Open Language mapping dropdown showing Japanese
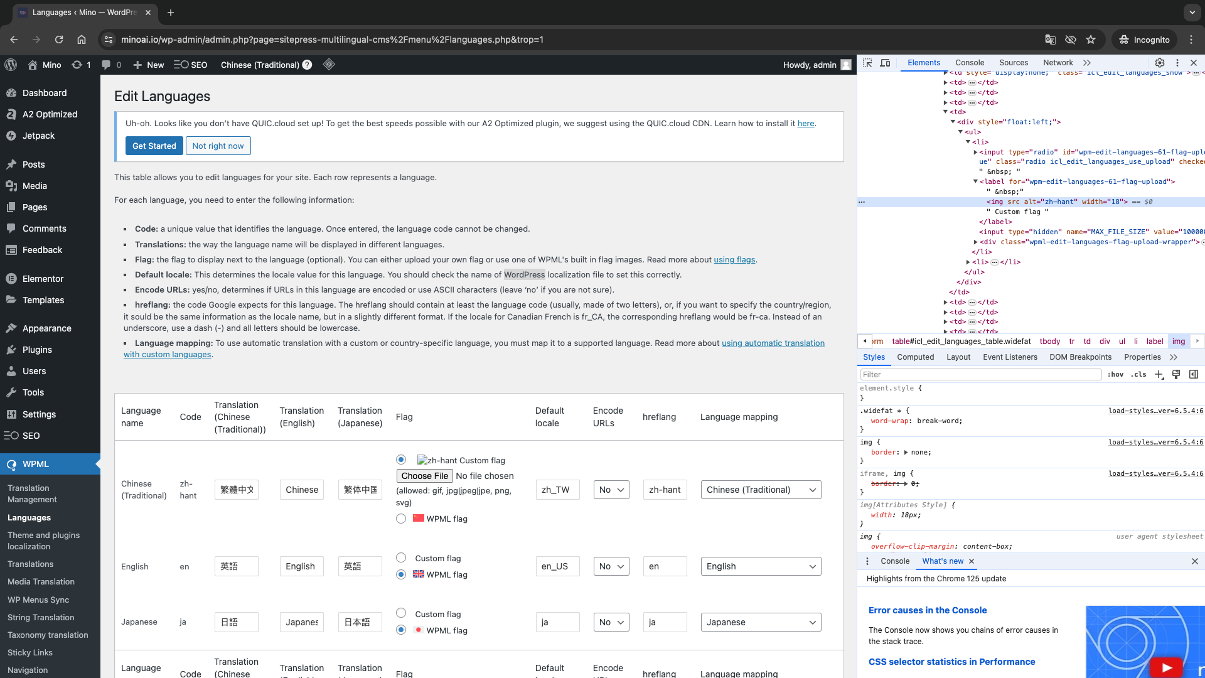This screenshot has height=678, width=1205. (761, 622)
